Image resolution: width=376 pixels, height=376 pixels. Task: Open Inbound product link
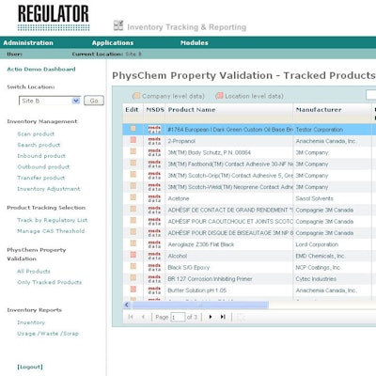41,156
